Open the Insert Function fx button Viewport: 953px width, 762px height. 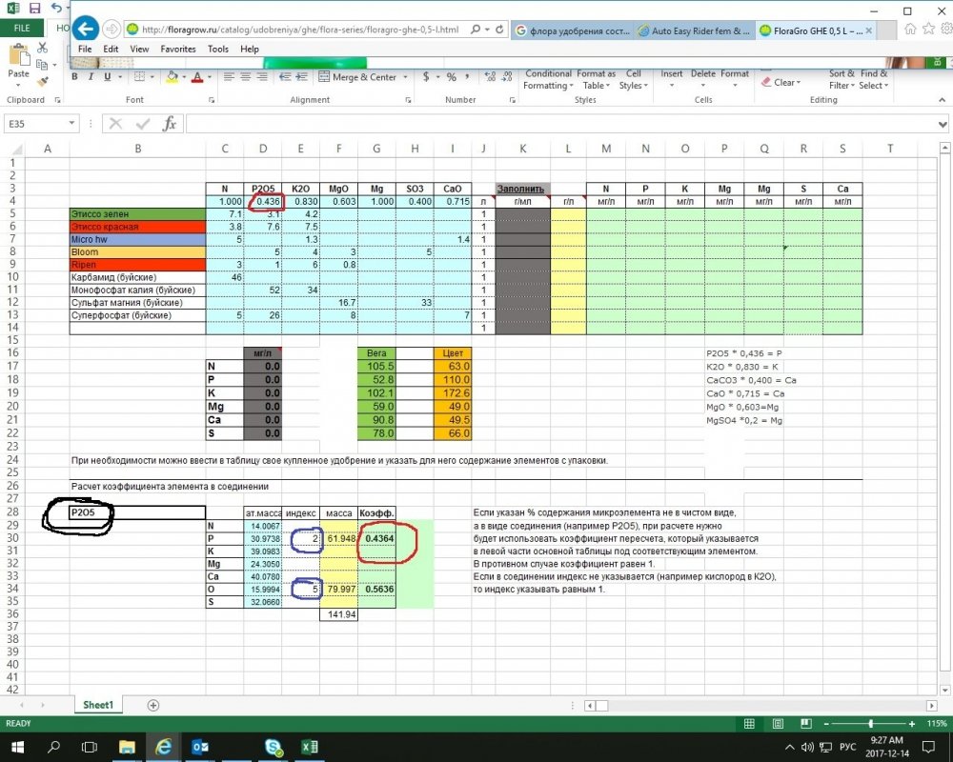pos(170,124)
